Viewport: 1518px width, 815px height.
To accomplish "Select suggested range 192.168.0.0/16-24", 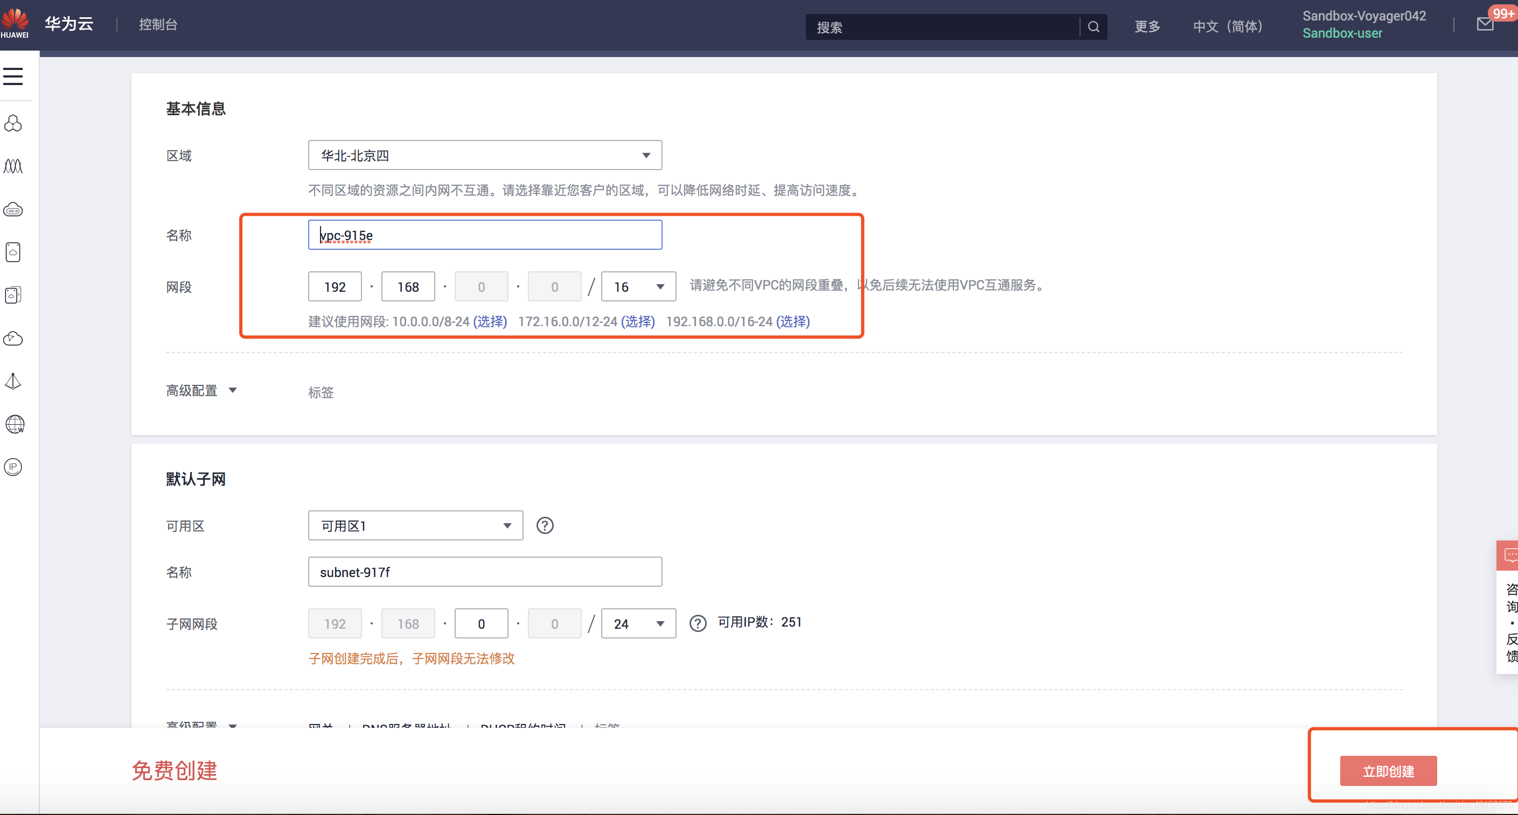I will tap(793, 321).
